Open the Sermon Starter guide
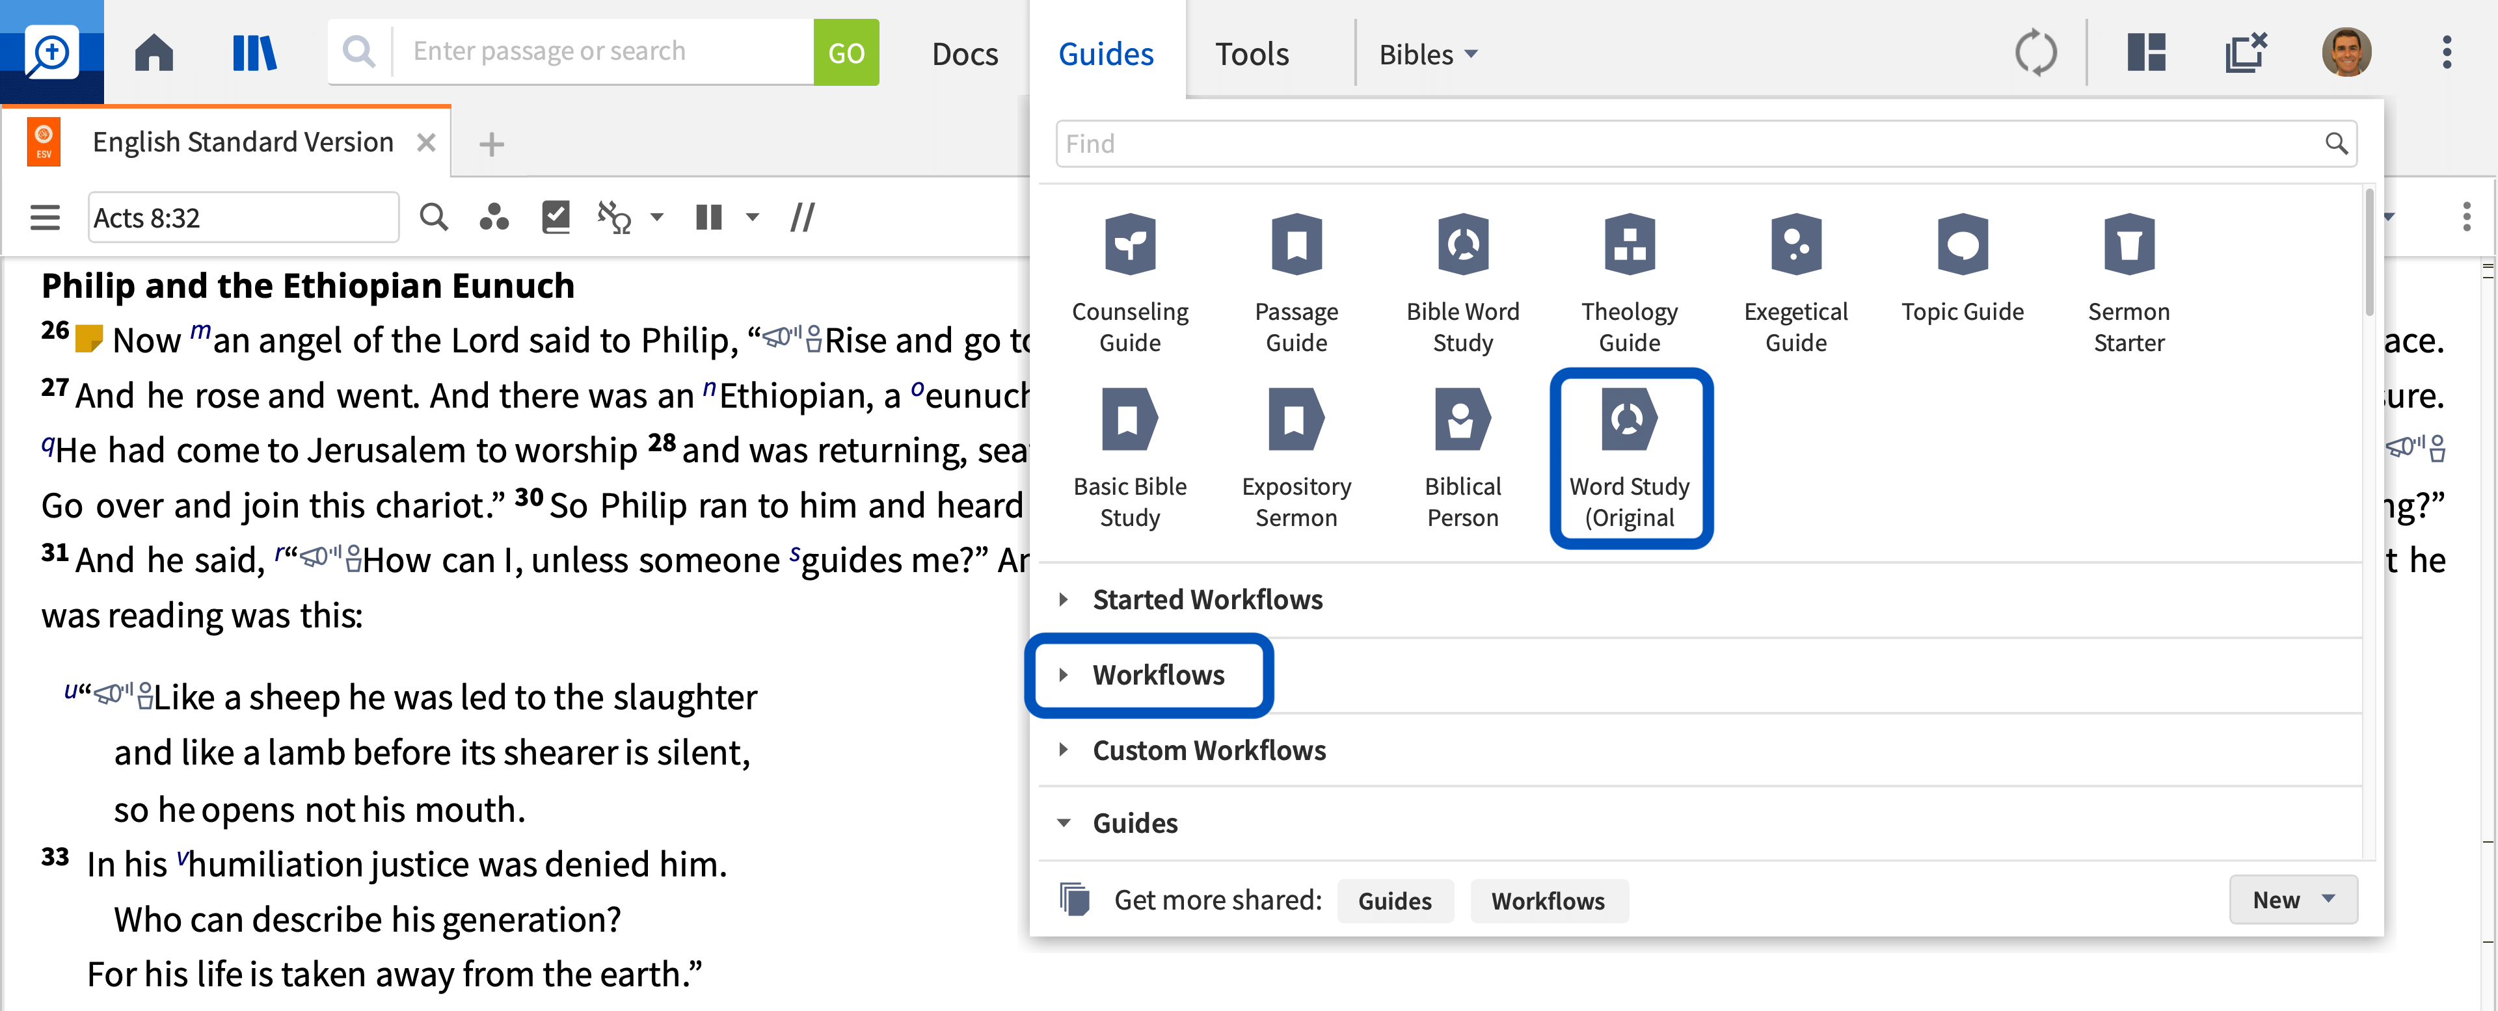This screenshot has height=1011, width=2498. (2129, 283)
